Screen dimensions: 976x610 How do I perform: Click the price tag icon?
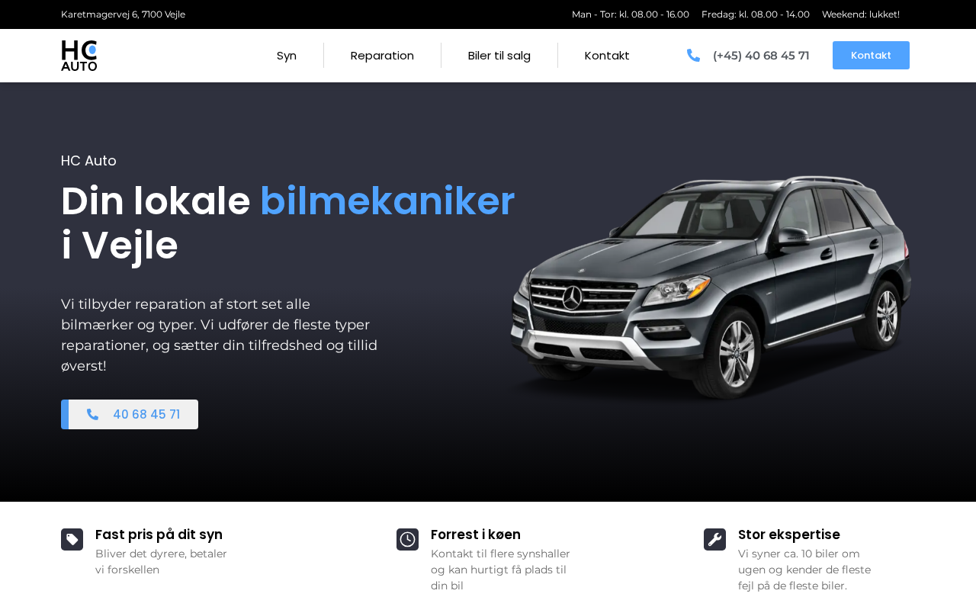(x=72, y=539)
